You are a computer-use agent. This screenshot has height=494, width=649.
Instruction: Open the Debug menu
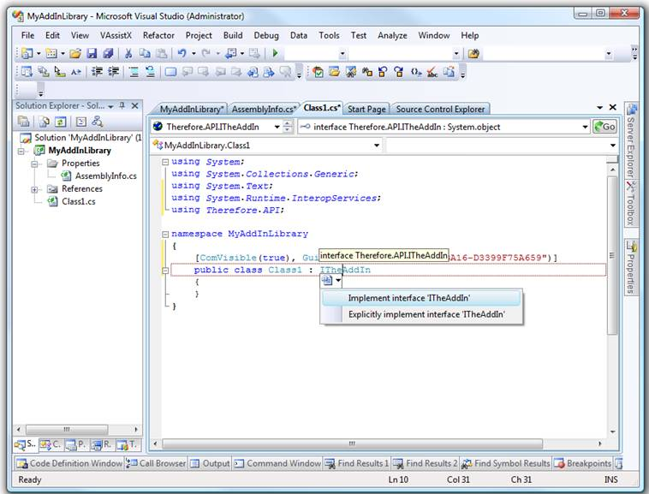pyautogui.click(x=266, y=36)
